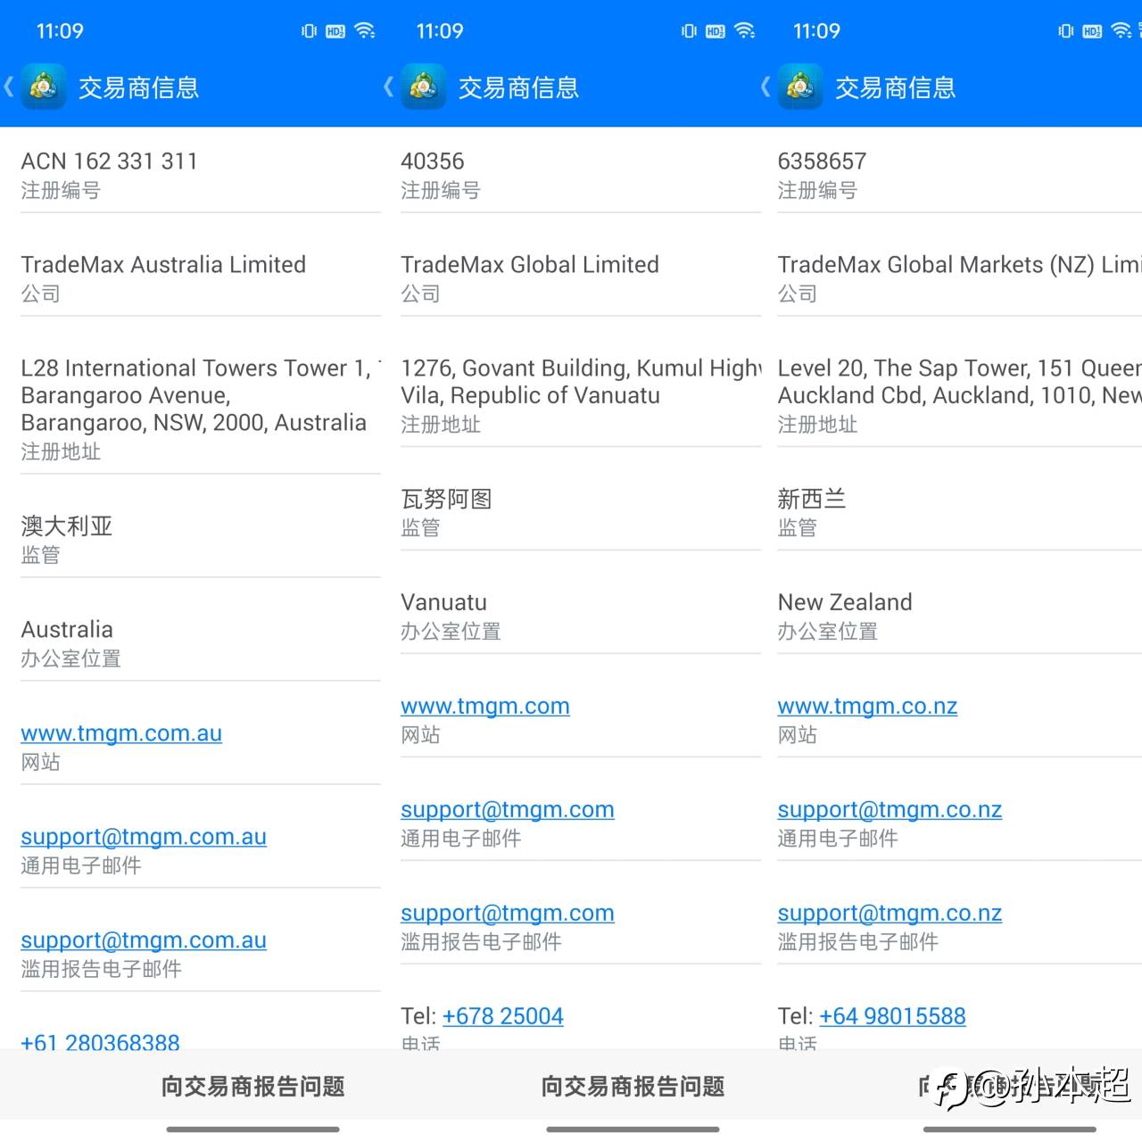Viewport: 1142px width, 1142px height.
Task: Tap general email support@tmgm.co.nz
Action: 890,810
